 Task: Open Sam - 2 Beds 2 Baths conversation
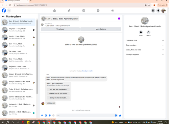point(18,22)
